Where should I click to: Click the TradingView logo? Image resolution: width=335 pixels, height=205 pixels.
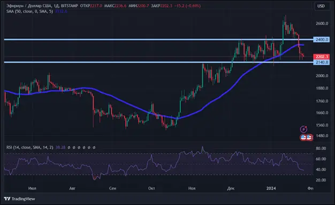point(19,199)
